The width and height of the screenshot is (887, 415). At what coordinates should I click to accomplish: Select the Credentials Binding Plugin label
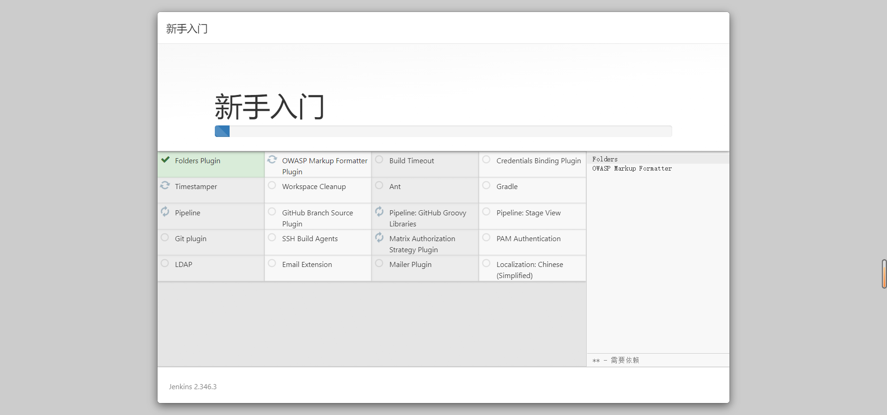539,161
